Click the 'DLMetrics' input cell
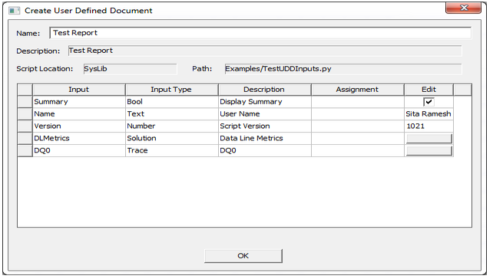This screenshot has width=493, height=279. 79,139
